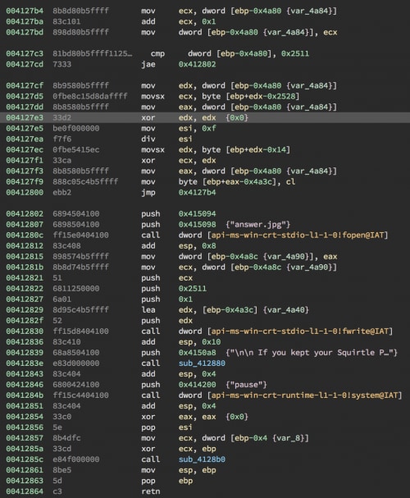
Task: Go to the system@IAT import reference
Action: coord(305,395)
